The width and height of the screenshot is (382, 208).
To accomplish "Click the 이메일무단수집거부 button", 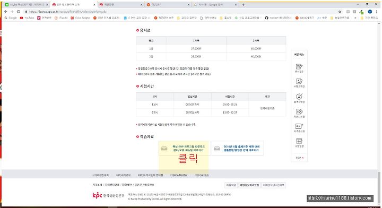I will click(x=273, y=185).
